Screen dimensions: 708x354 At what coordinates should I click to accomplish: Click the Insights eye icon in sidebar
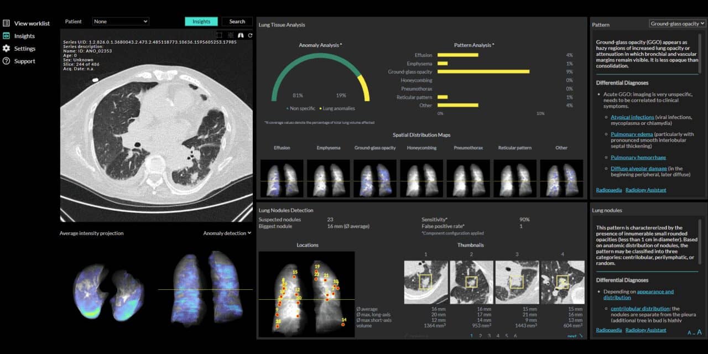tap(6, 36)
